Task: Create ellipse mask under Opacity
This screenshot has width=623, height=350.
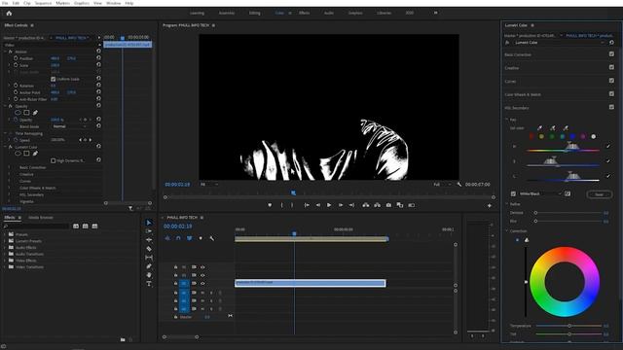Action: 18,113
